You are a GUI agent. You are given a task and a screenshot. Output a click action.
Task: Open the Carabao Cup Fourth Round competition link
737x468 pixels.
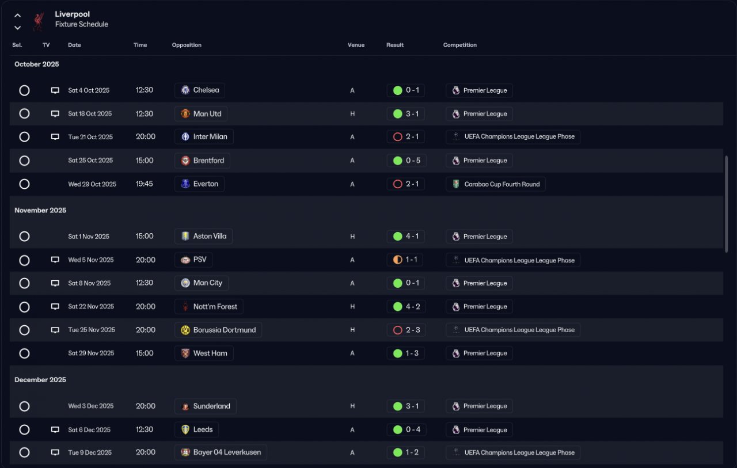click(496, 184)
